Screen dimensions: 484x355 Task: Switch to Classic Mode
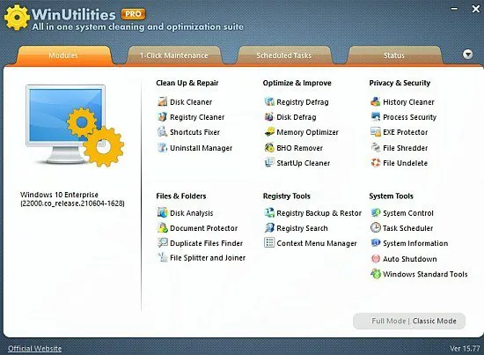coord(435,321)
